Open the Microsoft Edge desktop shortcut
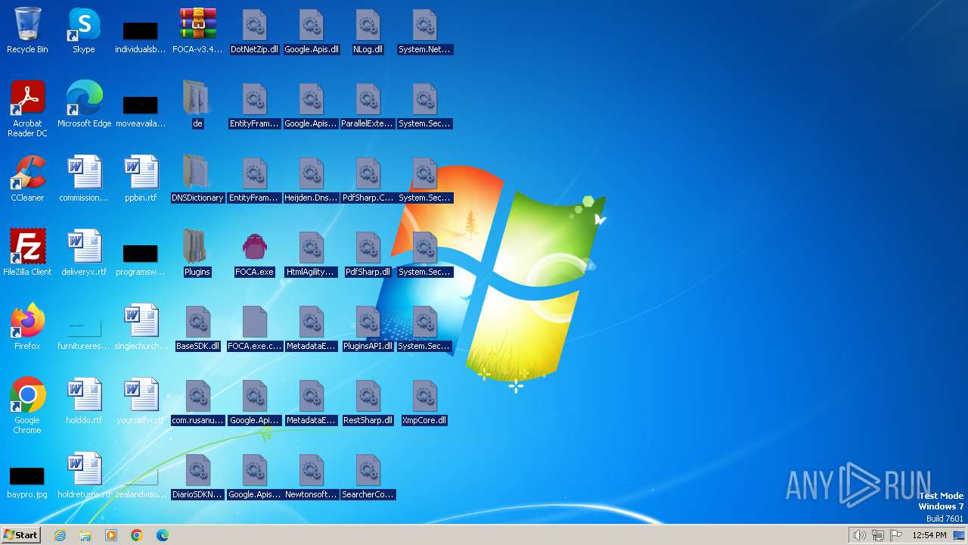 [x=84, y=104]
